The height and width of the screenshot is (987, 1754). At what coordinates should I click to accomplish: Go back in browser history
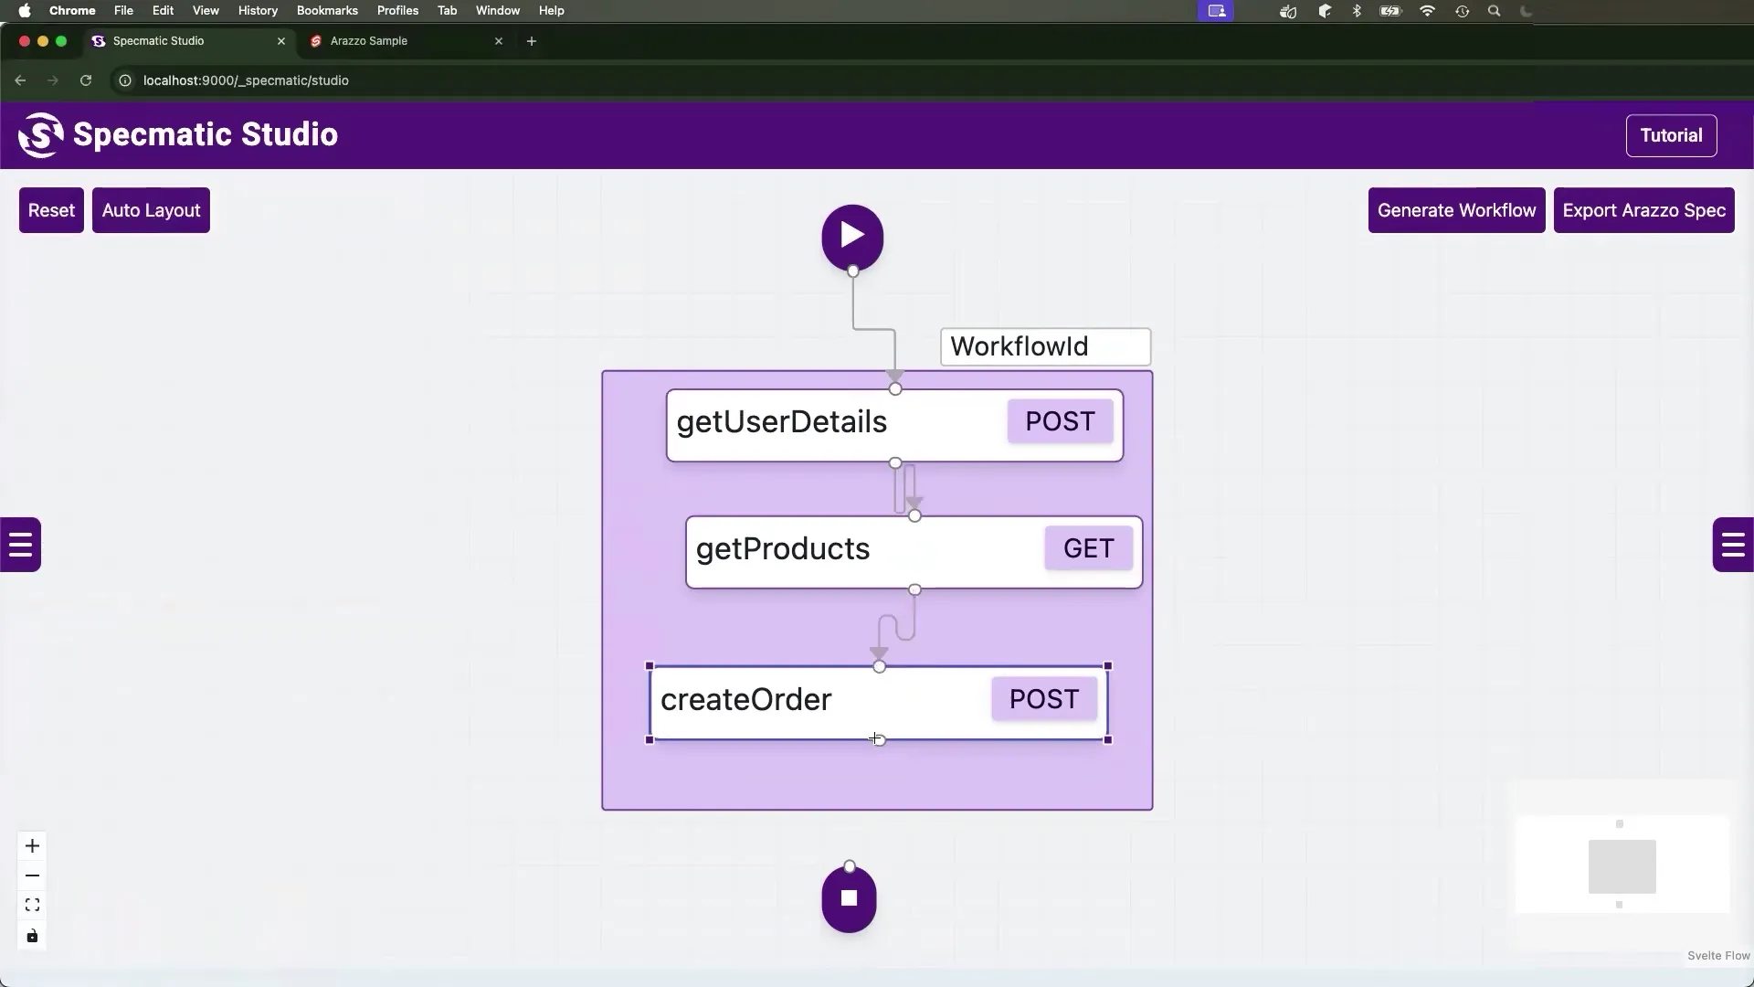[20, 80]
